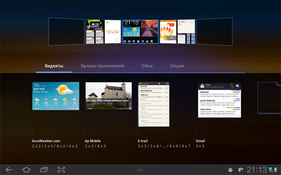Switch to Ярлыки приложений tab

(x=102, y=66)
